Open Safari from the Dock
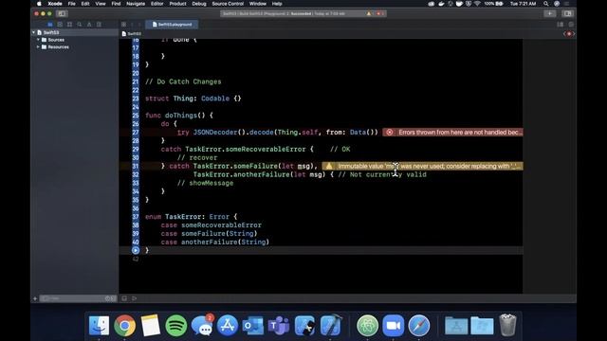 (419, 325)
